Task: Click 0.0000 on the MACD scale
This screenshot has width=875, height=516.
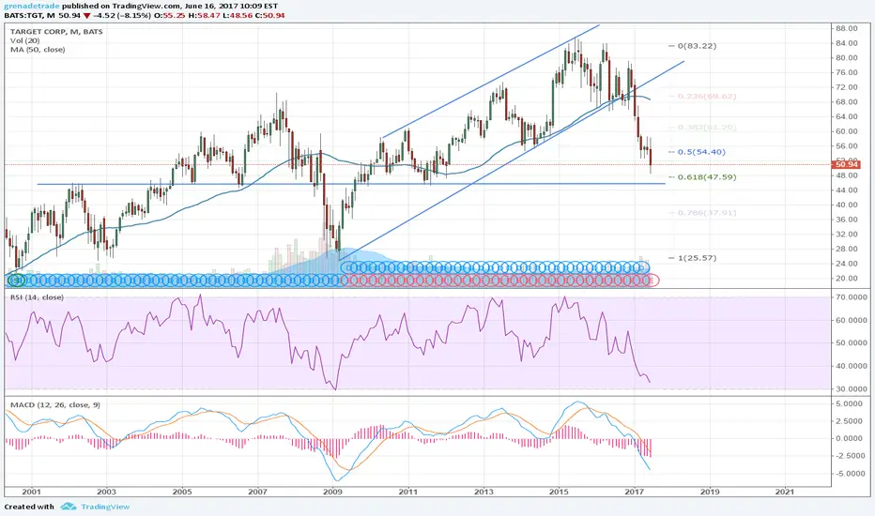Action: point(850,438)
